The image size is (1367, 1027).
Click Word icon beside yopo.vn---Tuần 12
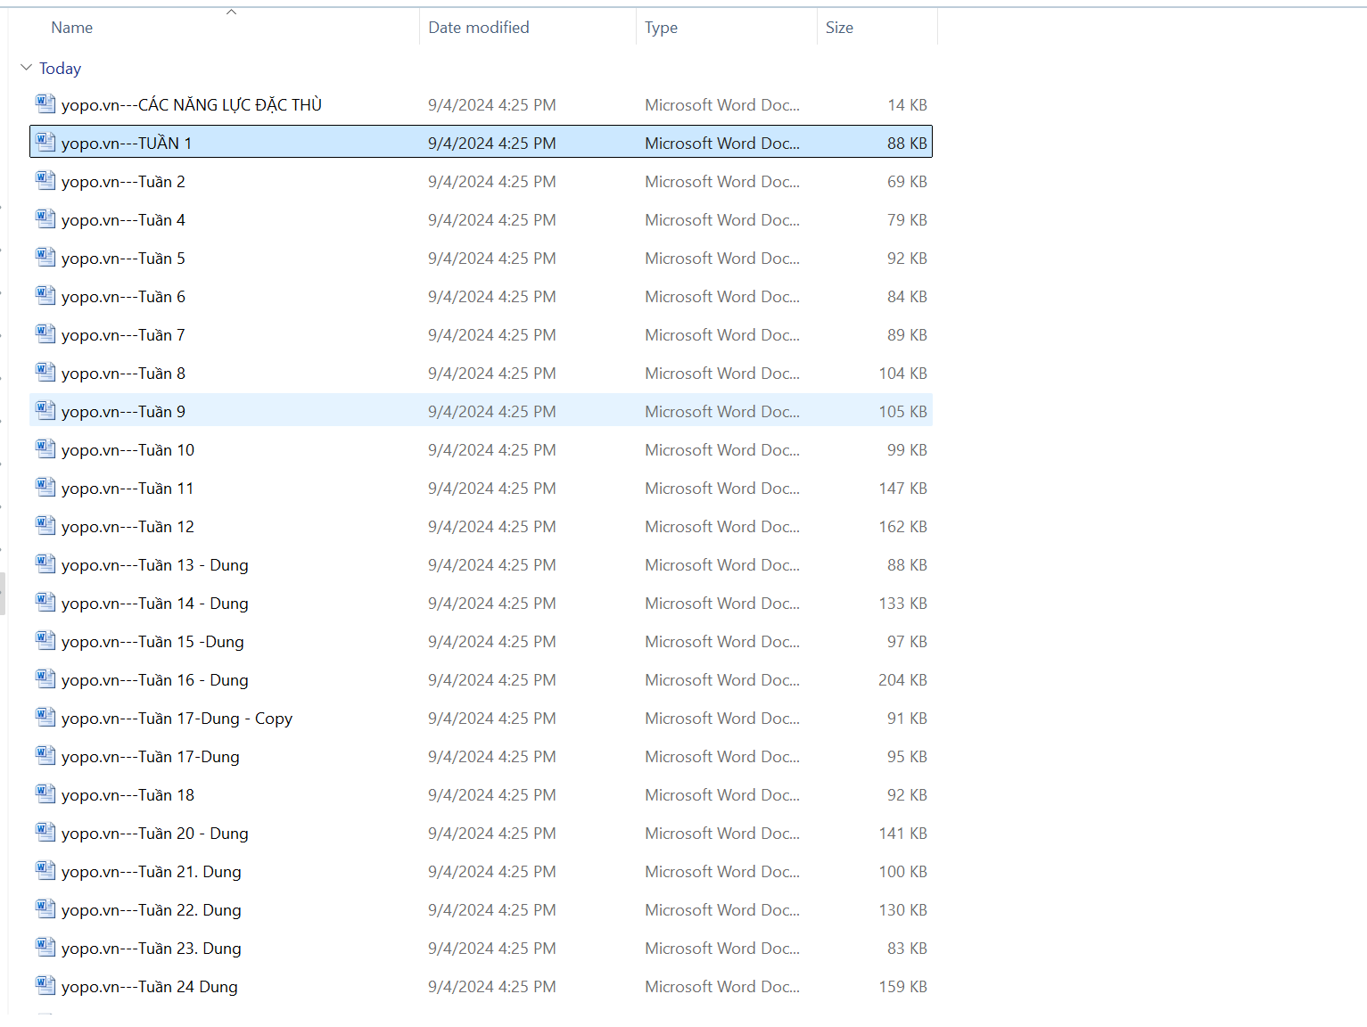coord(45,525)
